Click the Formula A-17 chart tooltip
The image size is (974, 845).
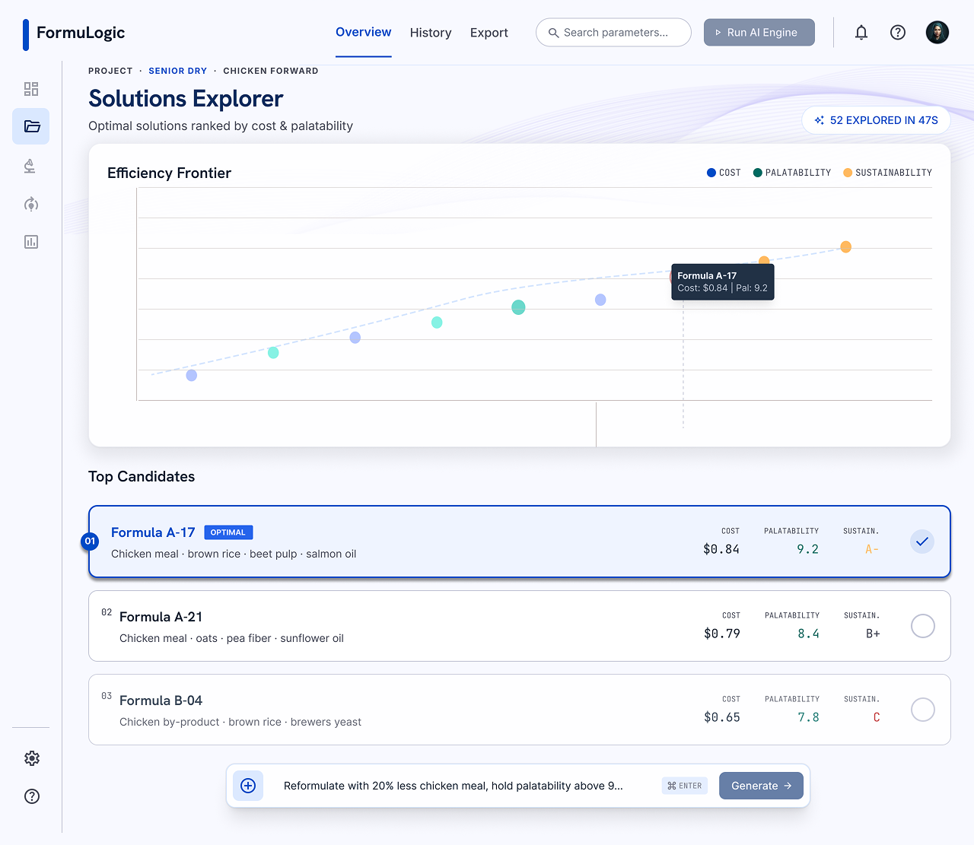pyautogui.click(x=723, y=281)
